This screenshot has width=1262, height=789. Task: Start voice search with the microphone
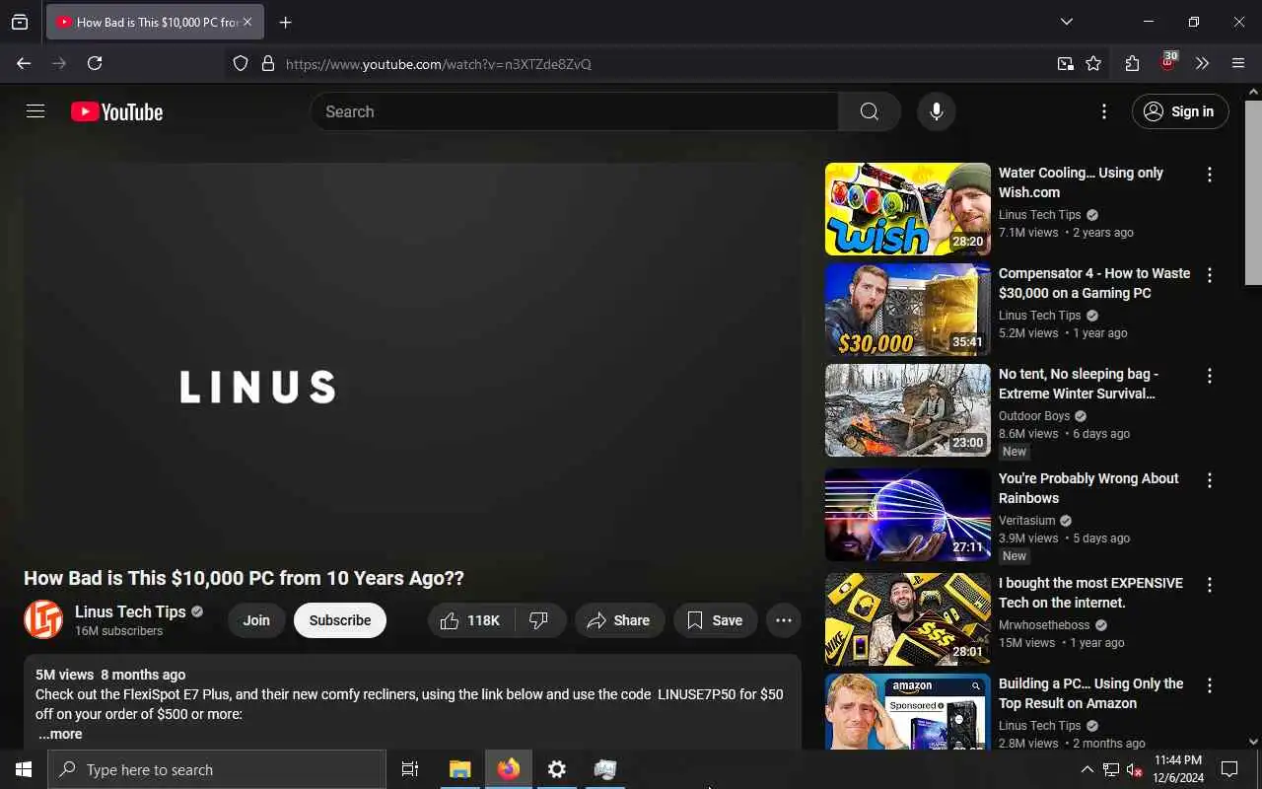tap(937, 111)
